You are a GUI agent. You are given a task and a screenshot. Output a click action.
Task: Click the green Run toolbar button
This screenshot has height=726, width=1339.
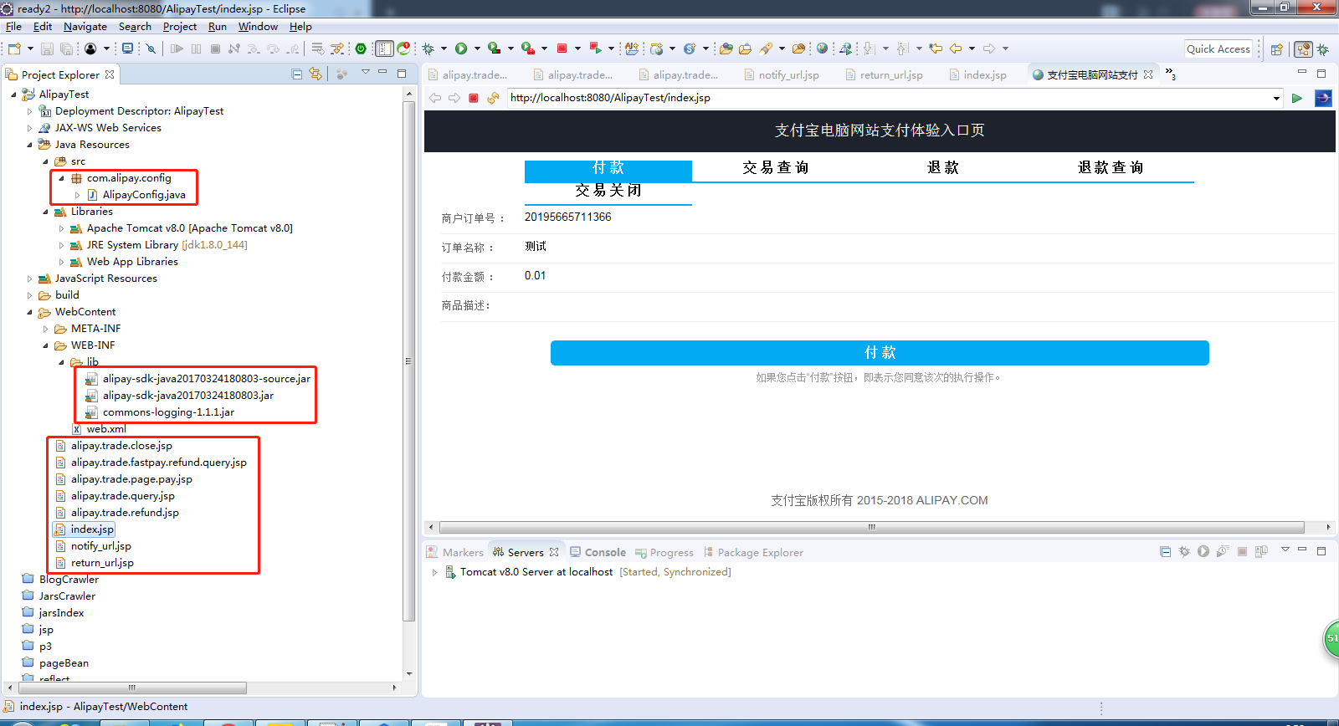461,49
